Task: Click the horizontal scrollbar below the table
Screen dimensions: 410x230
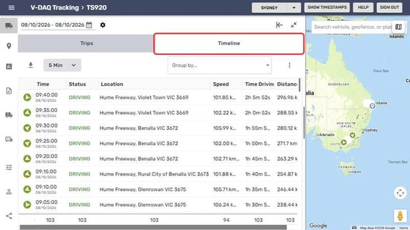Action: (153, 227)
